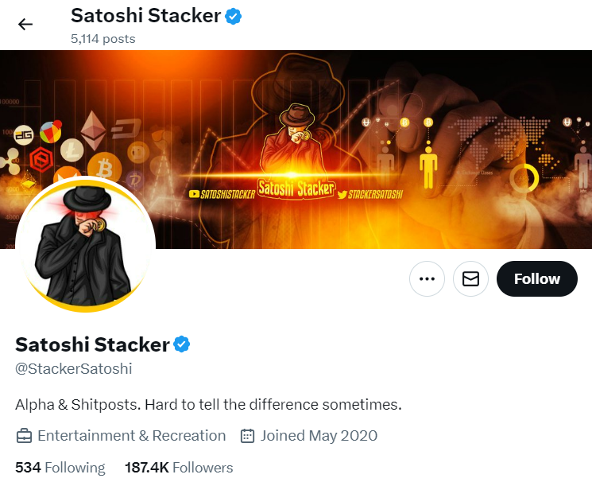Click the 5,114 posts count
The image size is (592, 486).
[x=103, y=38]
